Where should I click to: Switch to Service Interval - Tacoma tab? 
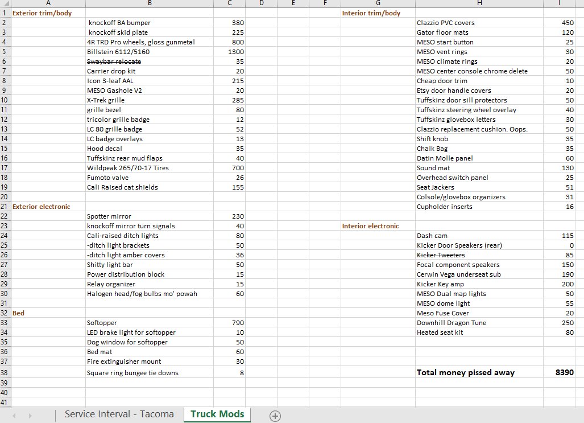tap(119, 414)
